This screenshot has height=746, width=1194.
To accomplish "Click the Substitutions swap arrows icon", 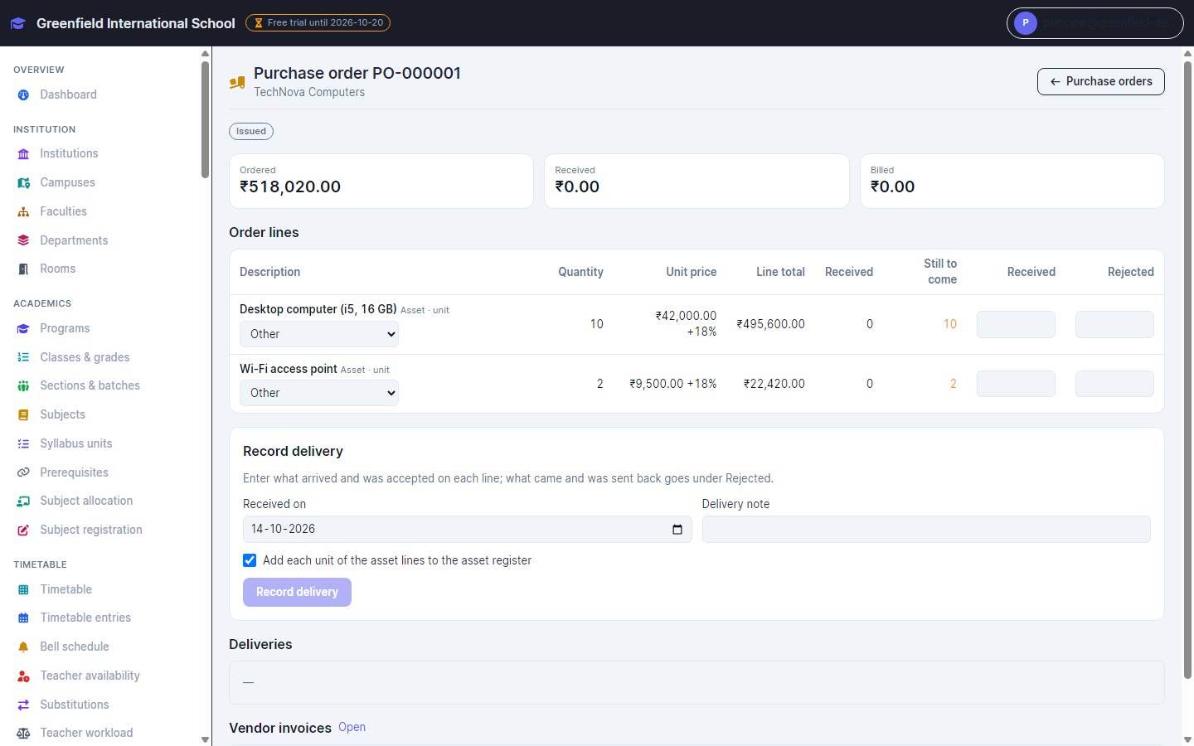I will coord(23,705).
